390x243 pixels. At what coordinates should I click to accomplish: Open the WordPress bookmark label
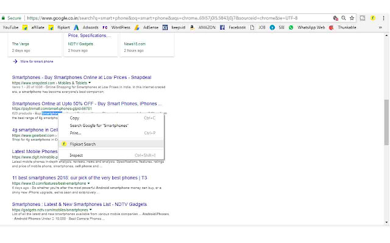tap(121, 27)
